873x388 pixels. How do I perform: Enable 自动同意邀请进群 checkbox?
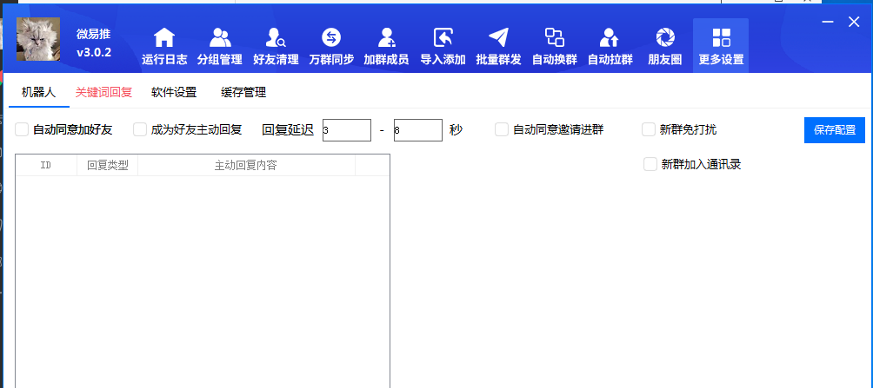tap(502, 129)
